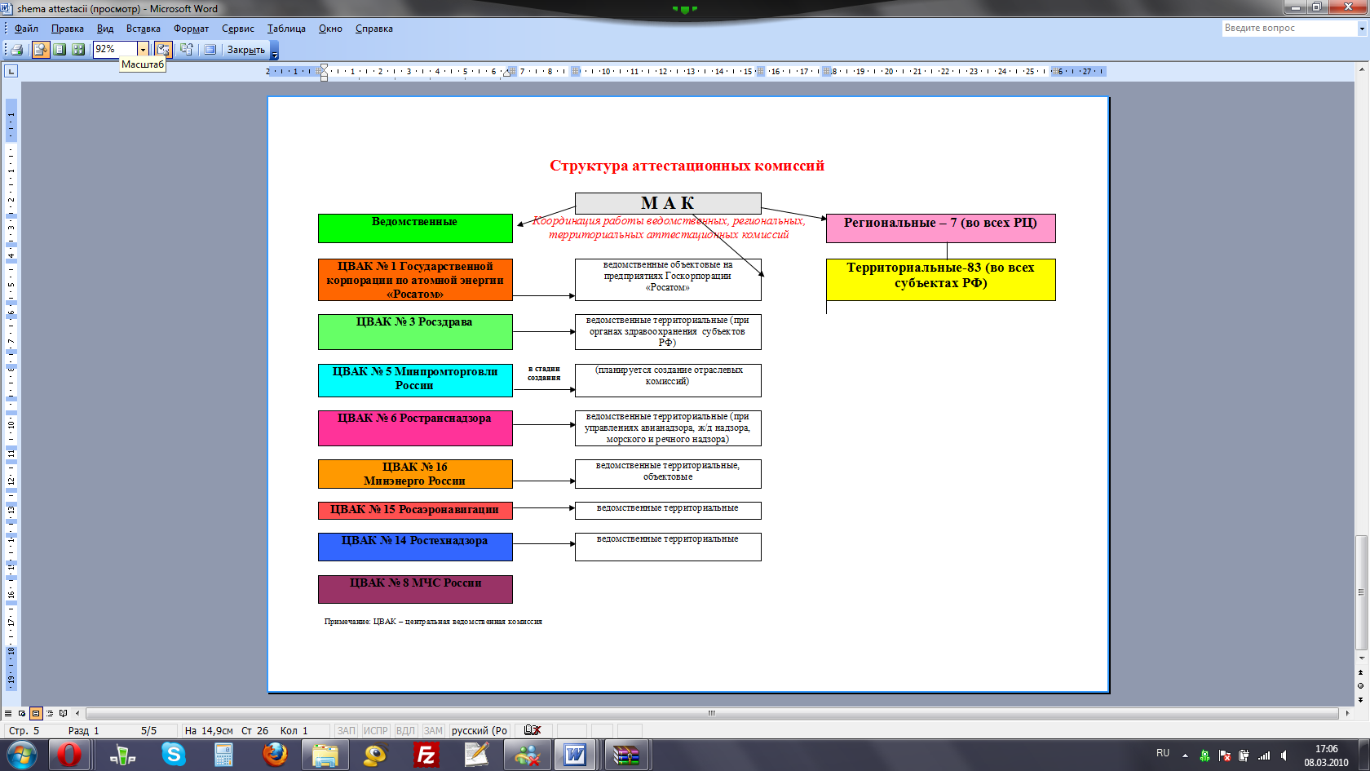
Task: Open Opera browser from the taskbar
Action: click(69, 755)
